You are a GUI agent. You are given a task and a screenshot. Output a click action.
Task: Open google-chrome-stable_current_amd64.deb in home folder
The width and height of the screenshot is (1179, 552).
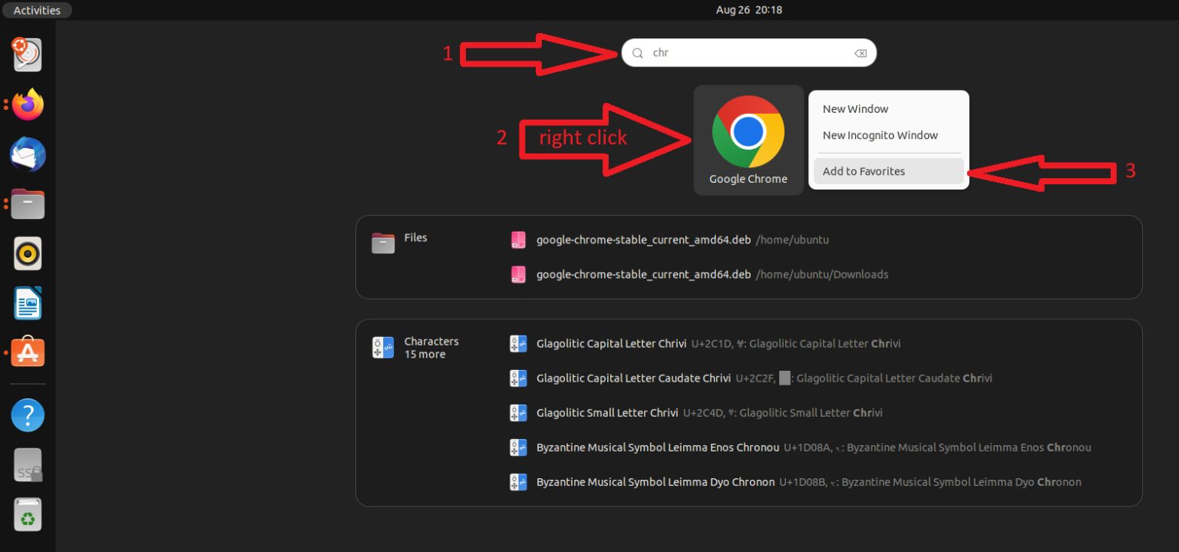(x=642, y=240)
